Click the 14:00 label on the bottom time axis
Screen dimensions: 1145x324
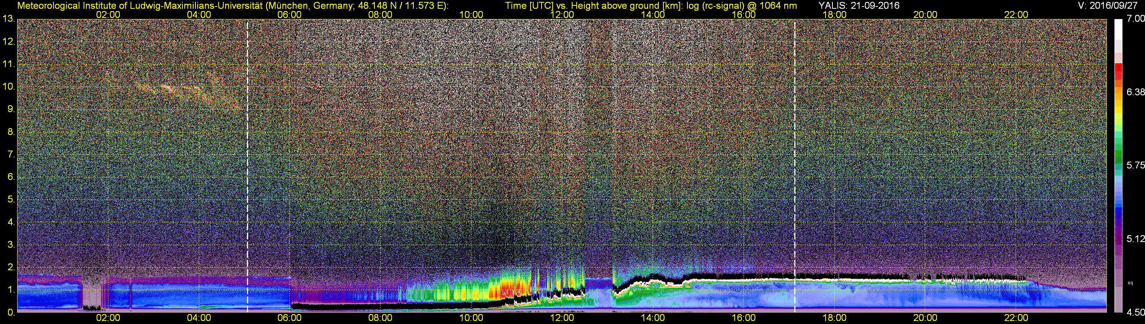point(653,318)
